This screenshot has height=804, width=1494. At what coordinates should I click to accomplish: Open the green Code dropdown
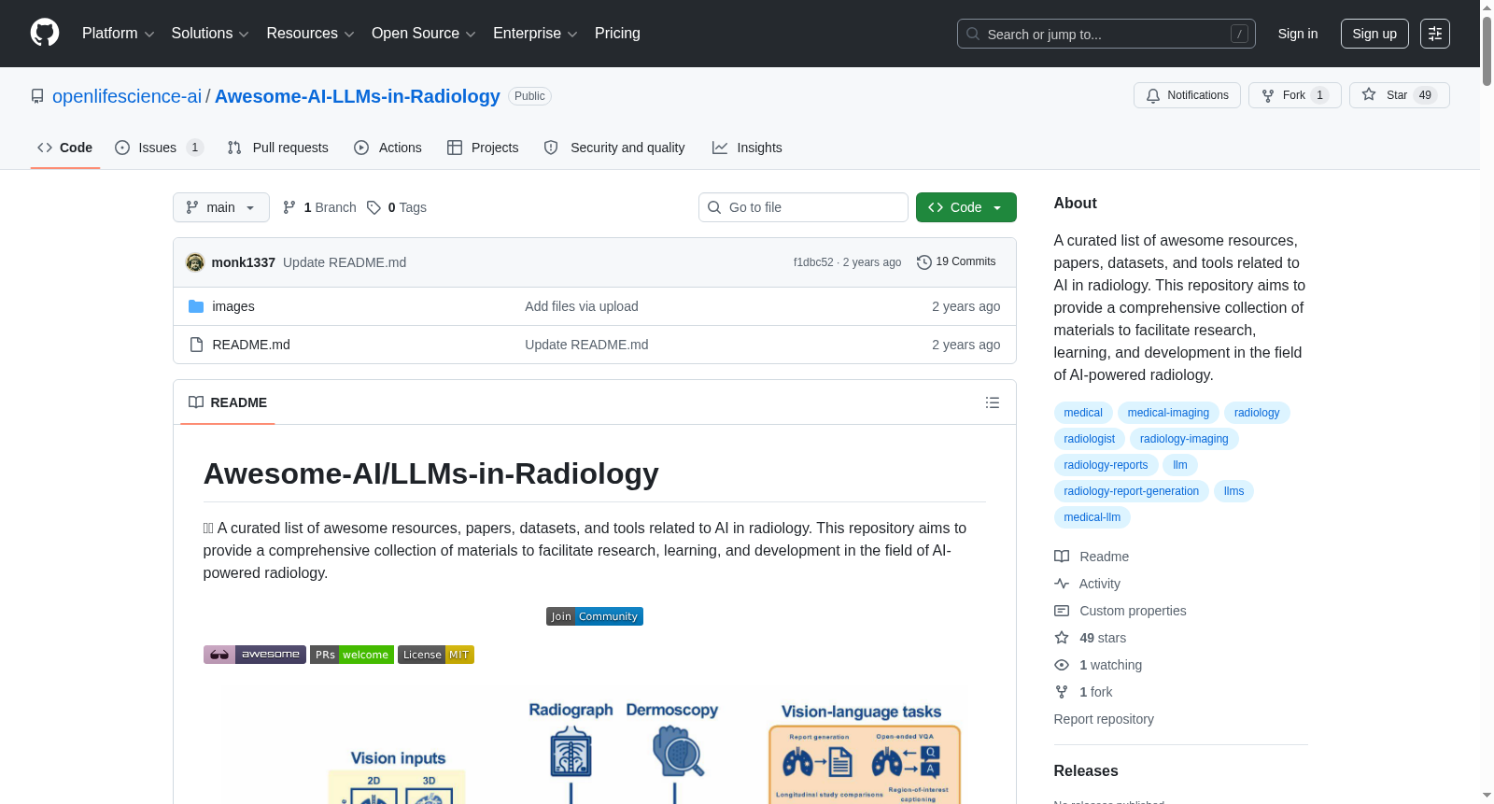[966, 207]
